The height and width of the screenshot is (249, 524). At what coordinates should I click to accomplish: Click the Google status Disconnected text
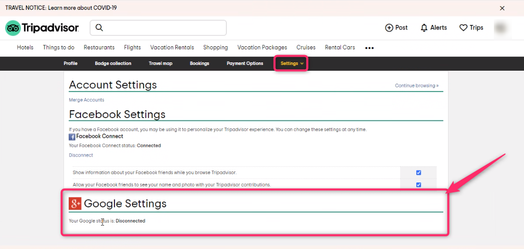click(x=130, y=220)
